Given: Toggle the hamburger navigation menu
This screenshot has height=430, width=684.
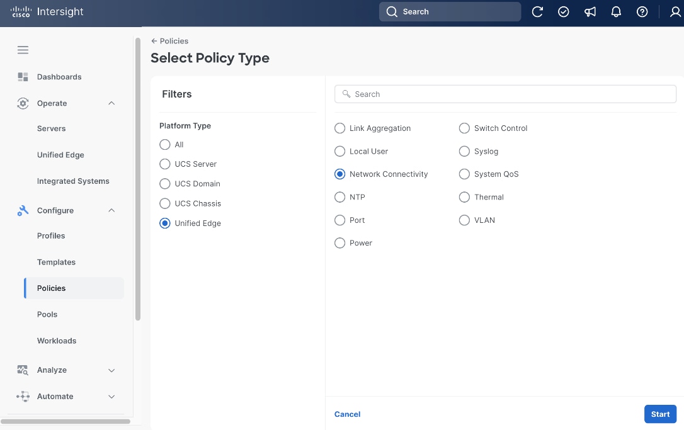Looking at the screenshot, I should (23, 50).
